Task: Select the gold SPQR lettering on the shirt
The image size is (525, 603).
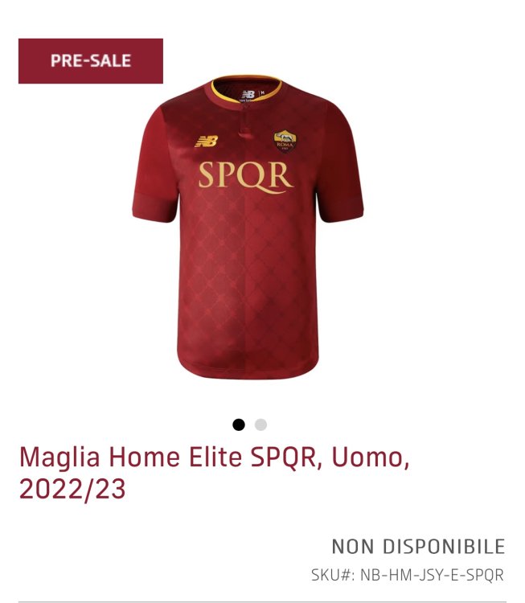Action: pyautogui.click(x=245, y=178)
